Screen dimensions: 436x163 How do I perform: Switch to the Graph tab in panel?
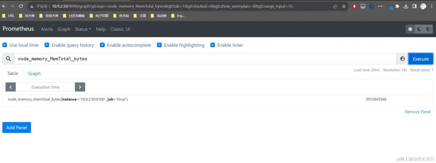34,73
